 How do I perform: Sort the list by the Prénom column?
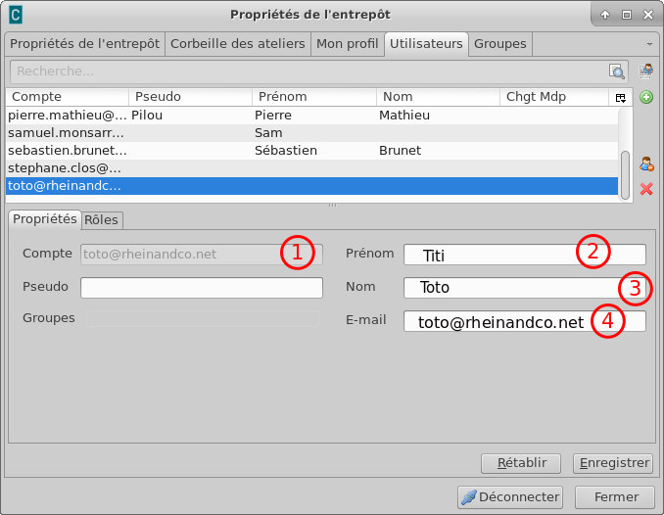point(313,97)
